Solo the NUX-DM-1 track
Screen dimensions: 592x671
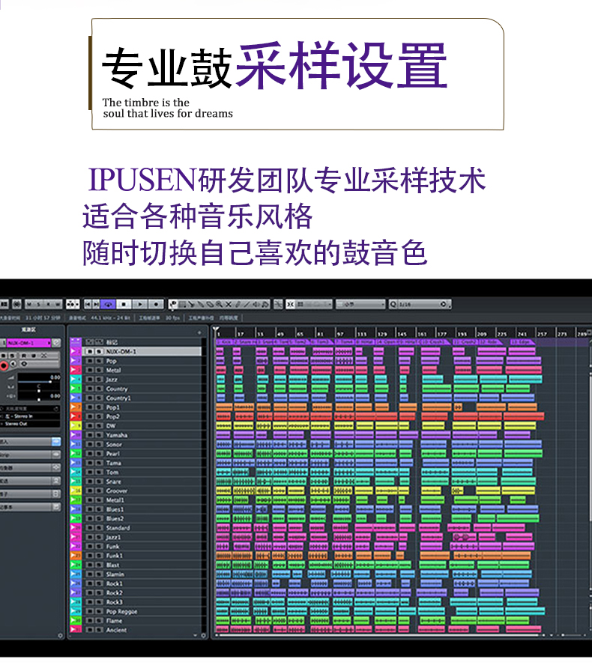[99, 351]
